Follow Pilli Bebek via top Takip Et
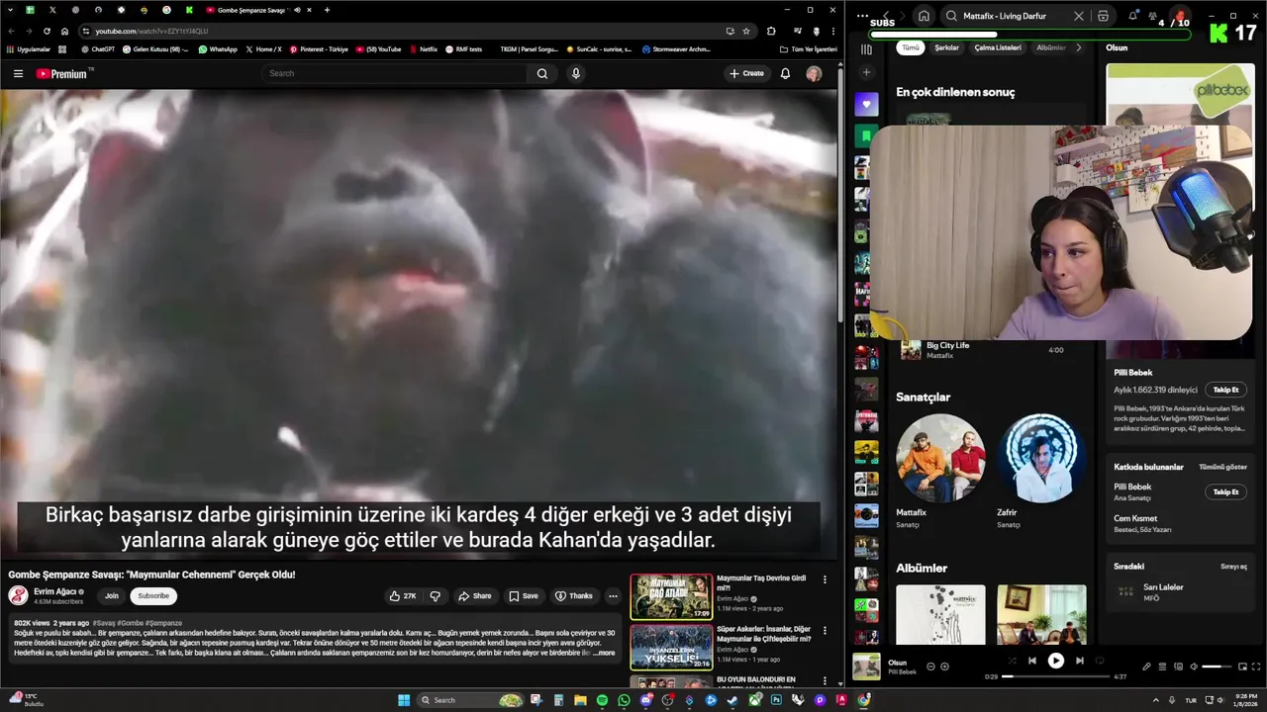 [1225, 390]
